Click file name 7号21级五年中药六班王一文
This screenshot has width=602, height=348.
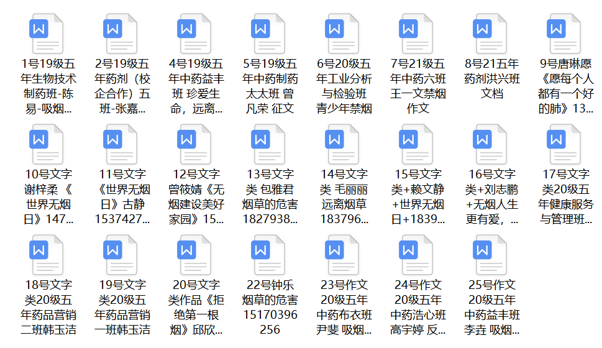coord(418,86)
